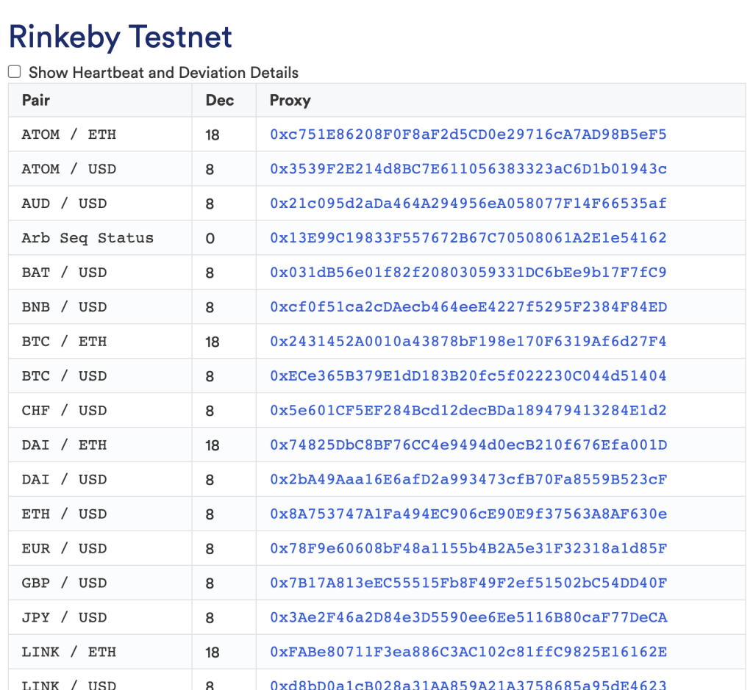This screenshot has height=690, width=753.
Task: Click the AUD / USD proxy address
Action: (468, 204)
